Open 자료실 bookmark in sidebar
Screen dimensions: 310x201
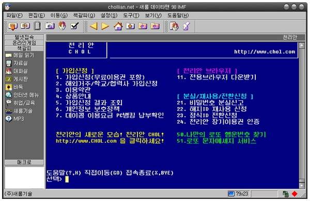17,63
